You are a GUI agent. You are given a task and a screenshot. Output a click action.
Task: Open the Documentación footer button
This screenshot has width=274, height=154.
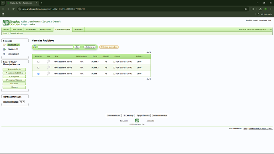click(113, 115)
